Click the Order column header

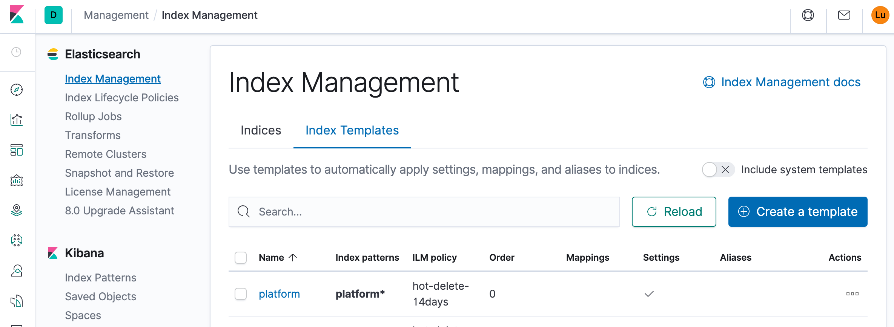point(502,257)
